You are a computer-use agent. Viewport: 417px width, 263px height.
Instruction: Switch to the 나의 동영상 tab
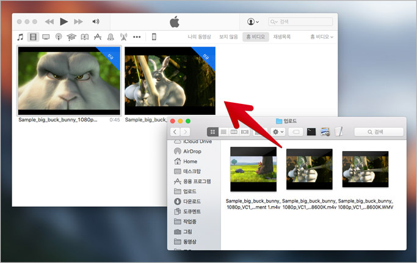(199, 37)
